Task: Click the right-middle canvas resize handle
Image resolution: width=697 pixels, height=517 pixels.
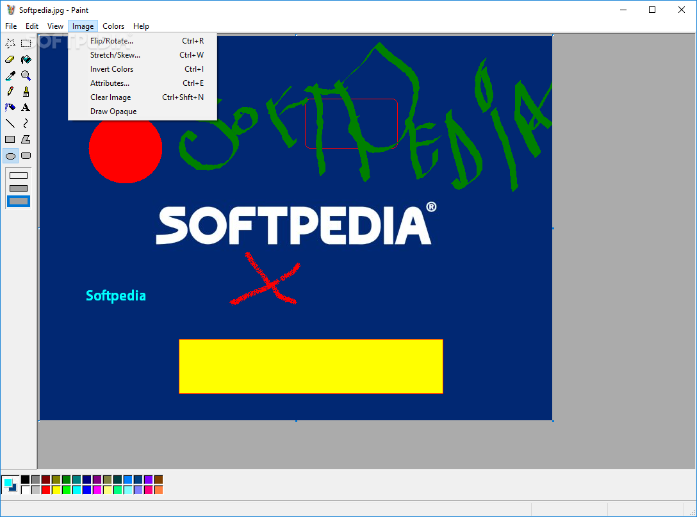Action: [553, 228]
